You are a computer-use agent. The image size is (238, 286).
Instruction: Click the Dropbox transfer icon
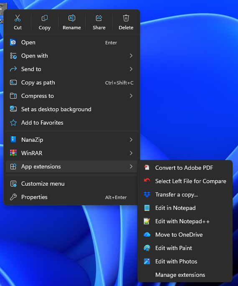tap(147, 194)
